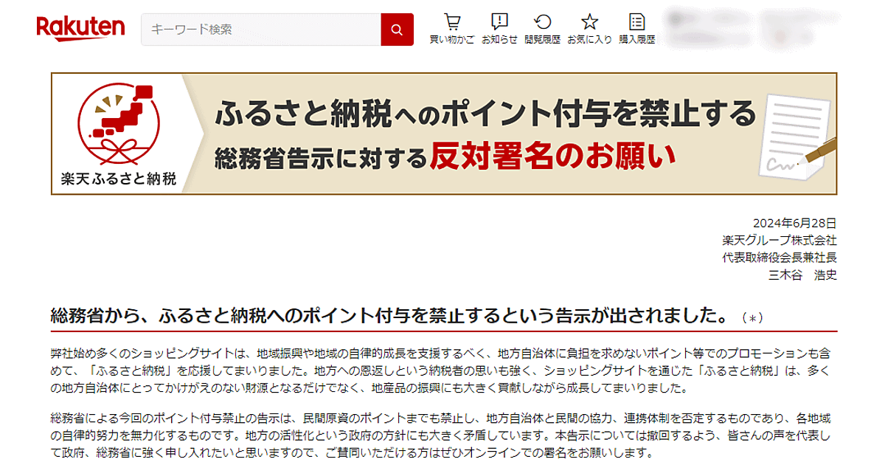Image resolution: width=885 pixels, height=465 pixels.
Task: Click the 楽天グループ株式会社 company name
Action: 780,240
